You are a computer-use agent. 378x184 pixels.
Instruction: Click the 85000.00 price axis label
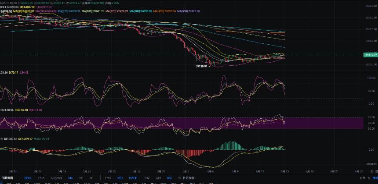point(371,6)
